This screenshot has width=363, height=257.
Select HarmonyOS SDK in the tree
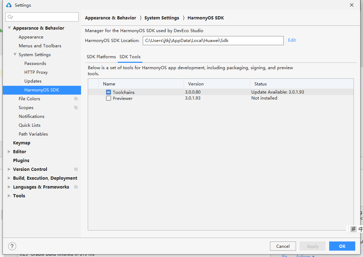click(42, 90)
